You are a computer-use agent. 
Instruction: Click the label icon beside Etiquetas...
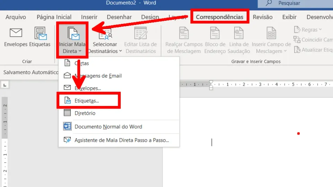pyautogui.click(x=67, y=100)
